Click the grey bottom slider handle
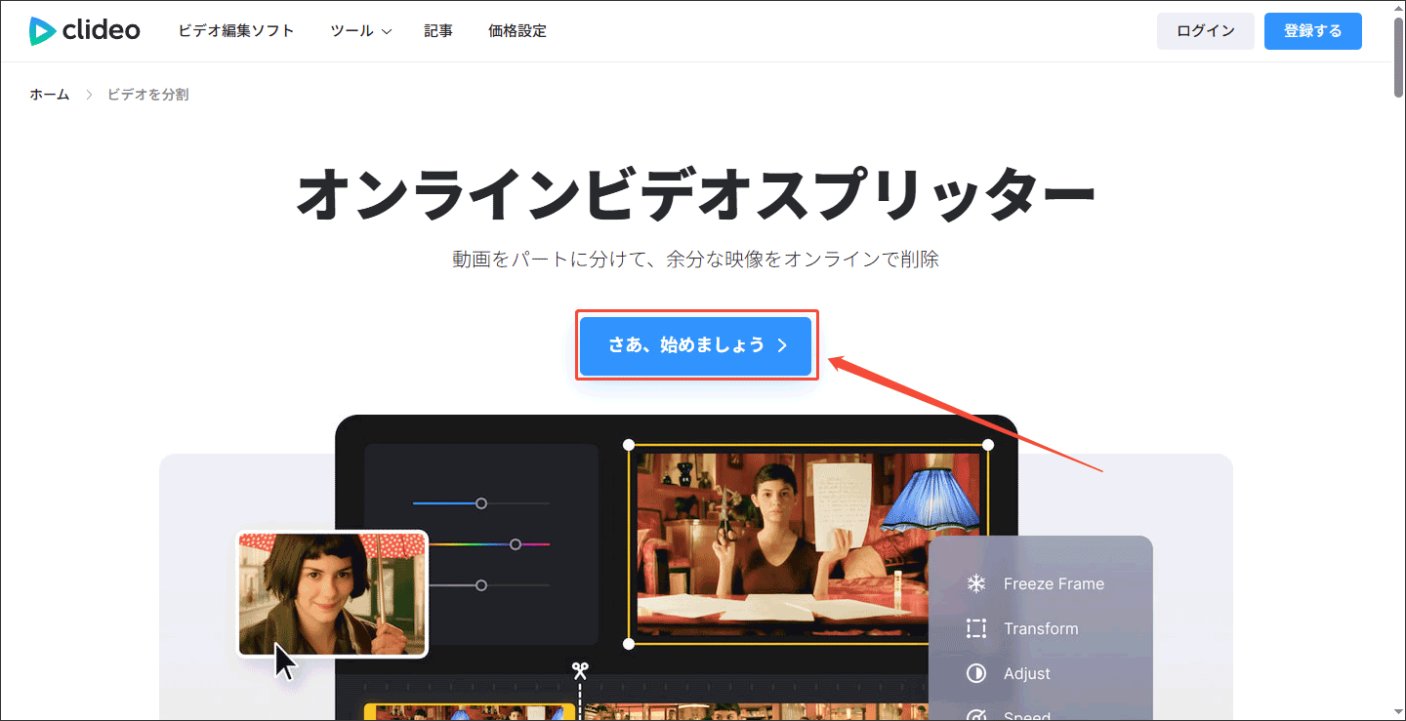 coord(481,585)
